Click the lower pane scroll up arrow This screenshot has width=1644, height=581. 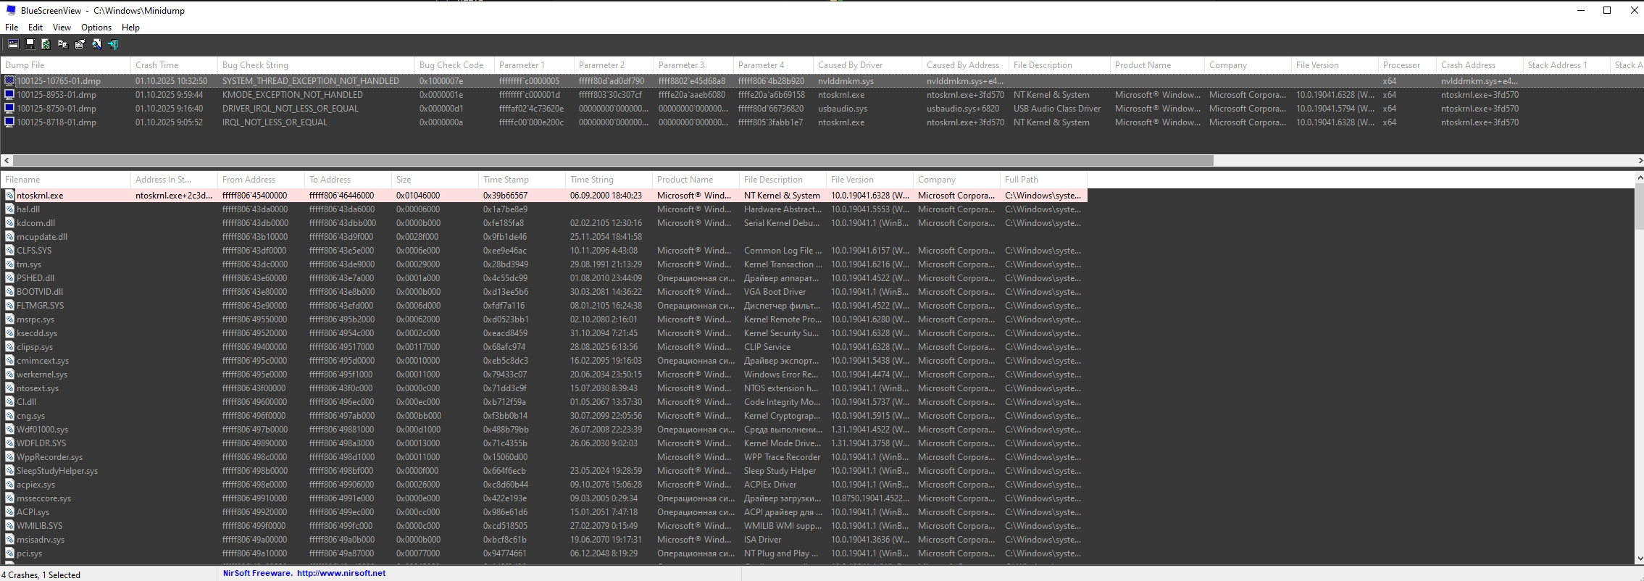pos(1639,177)
